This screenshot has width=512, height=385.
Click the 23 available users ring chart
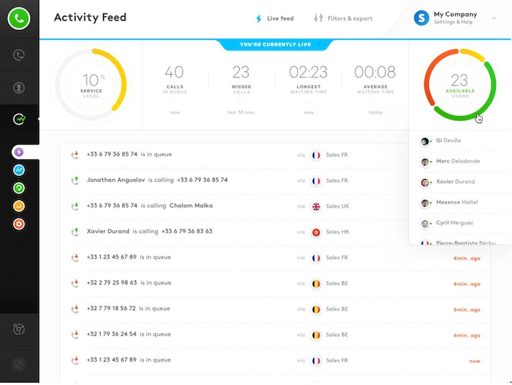click(460, 85)
